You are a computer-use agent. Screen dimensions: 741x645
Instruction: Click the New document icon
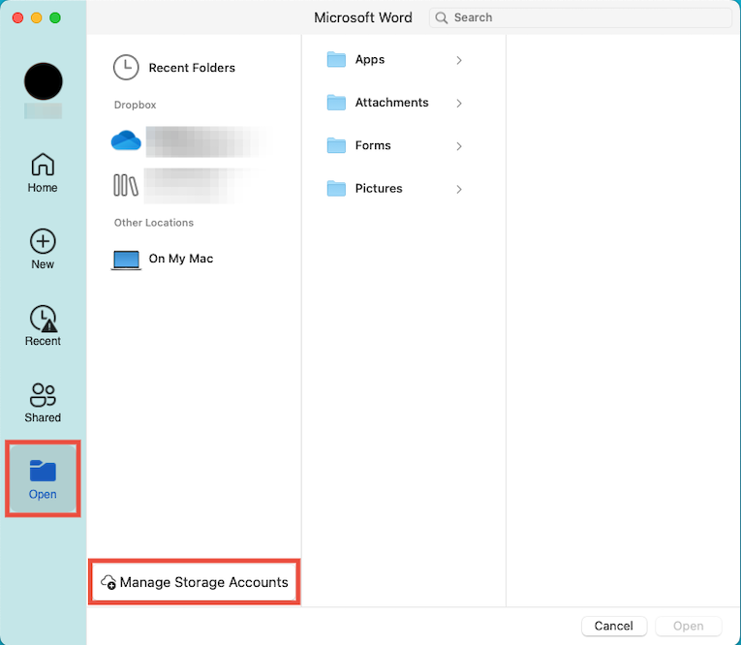(43, 241)
